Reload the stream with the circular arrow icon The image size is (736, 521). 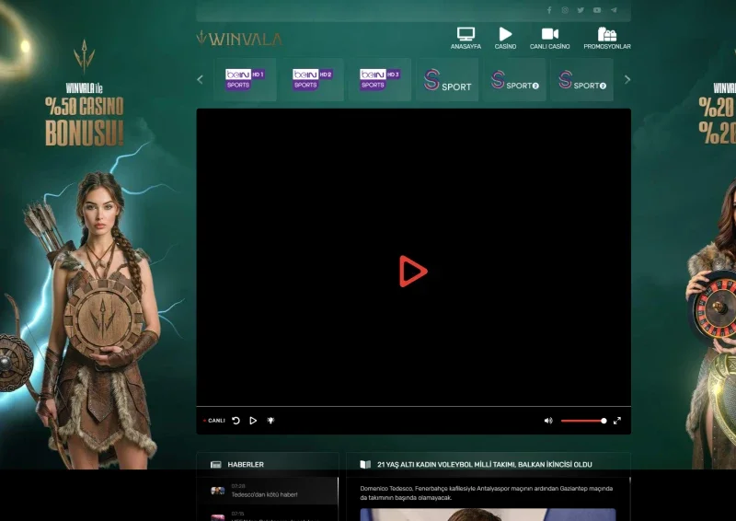pos(236,421)
